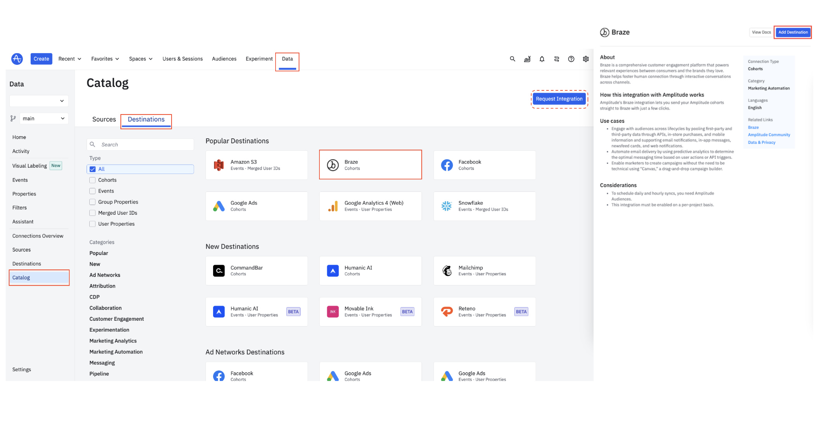This screenshot has width=816, height=445.
Task: Switch to the Destinations tab
Action: click(146, 120)
